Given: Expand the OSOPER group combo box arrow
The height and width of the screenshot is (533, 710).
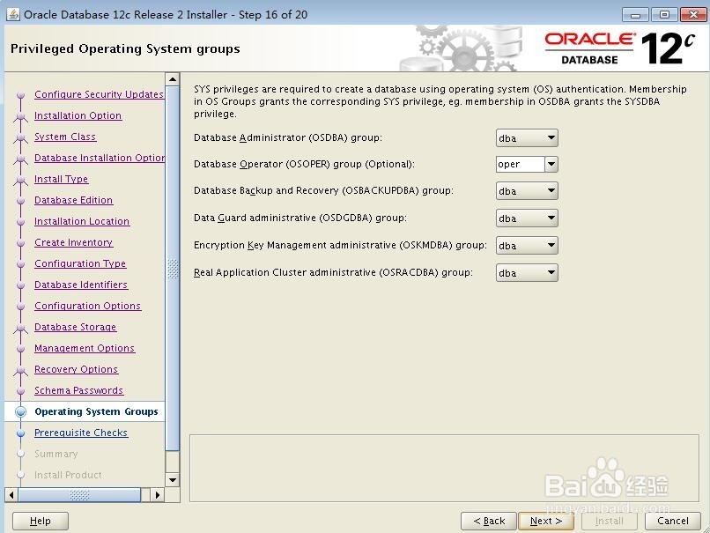Looking at the screenshot, I should tap(551, 165).
